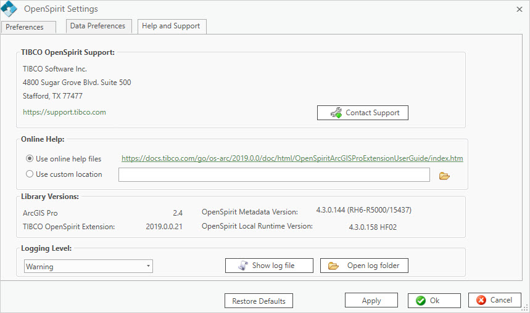Click the folder browse icon for custom help location

tap(444, 176)
